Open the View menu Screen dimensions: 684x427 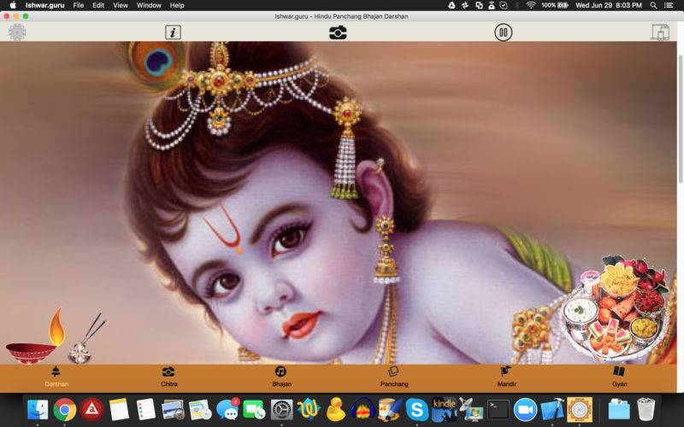121,5
